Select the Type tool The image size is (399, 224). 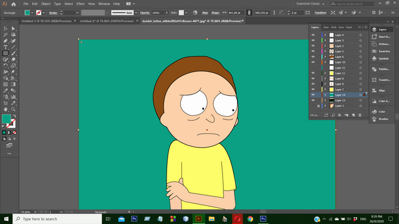coord(6,47)
